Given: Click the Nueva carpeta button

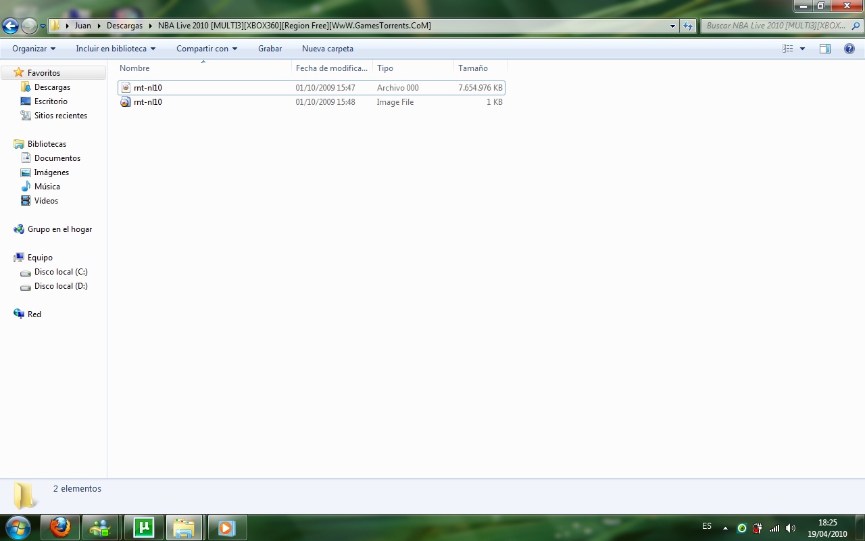Looking at the screenshot, I should point(327,49).
